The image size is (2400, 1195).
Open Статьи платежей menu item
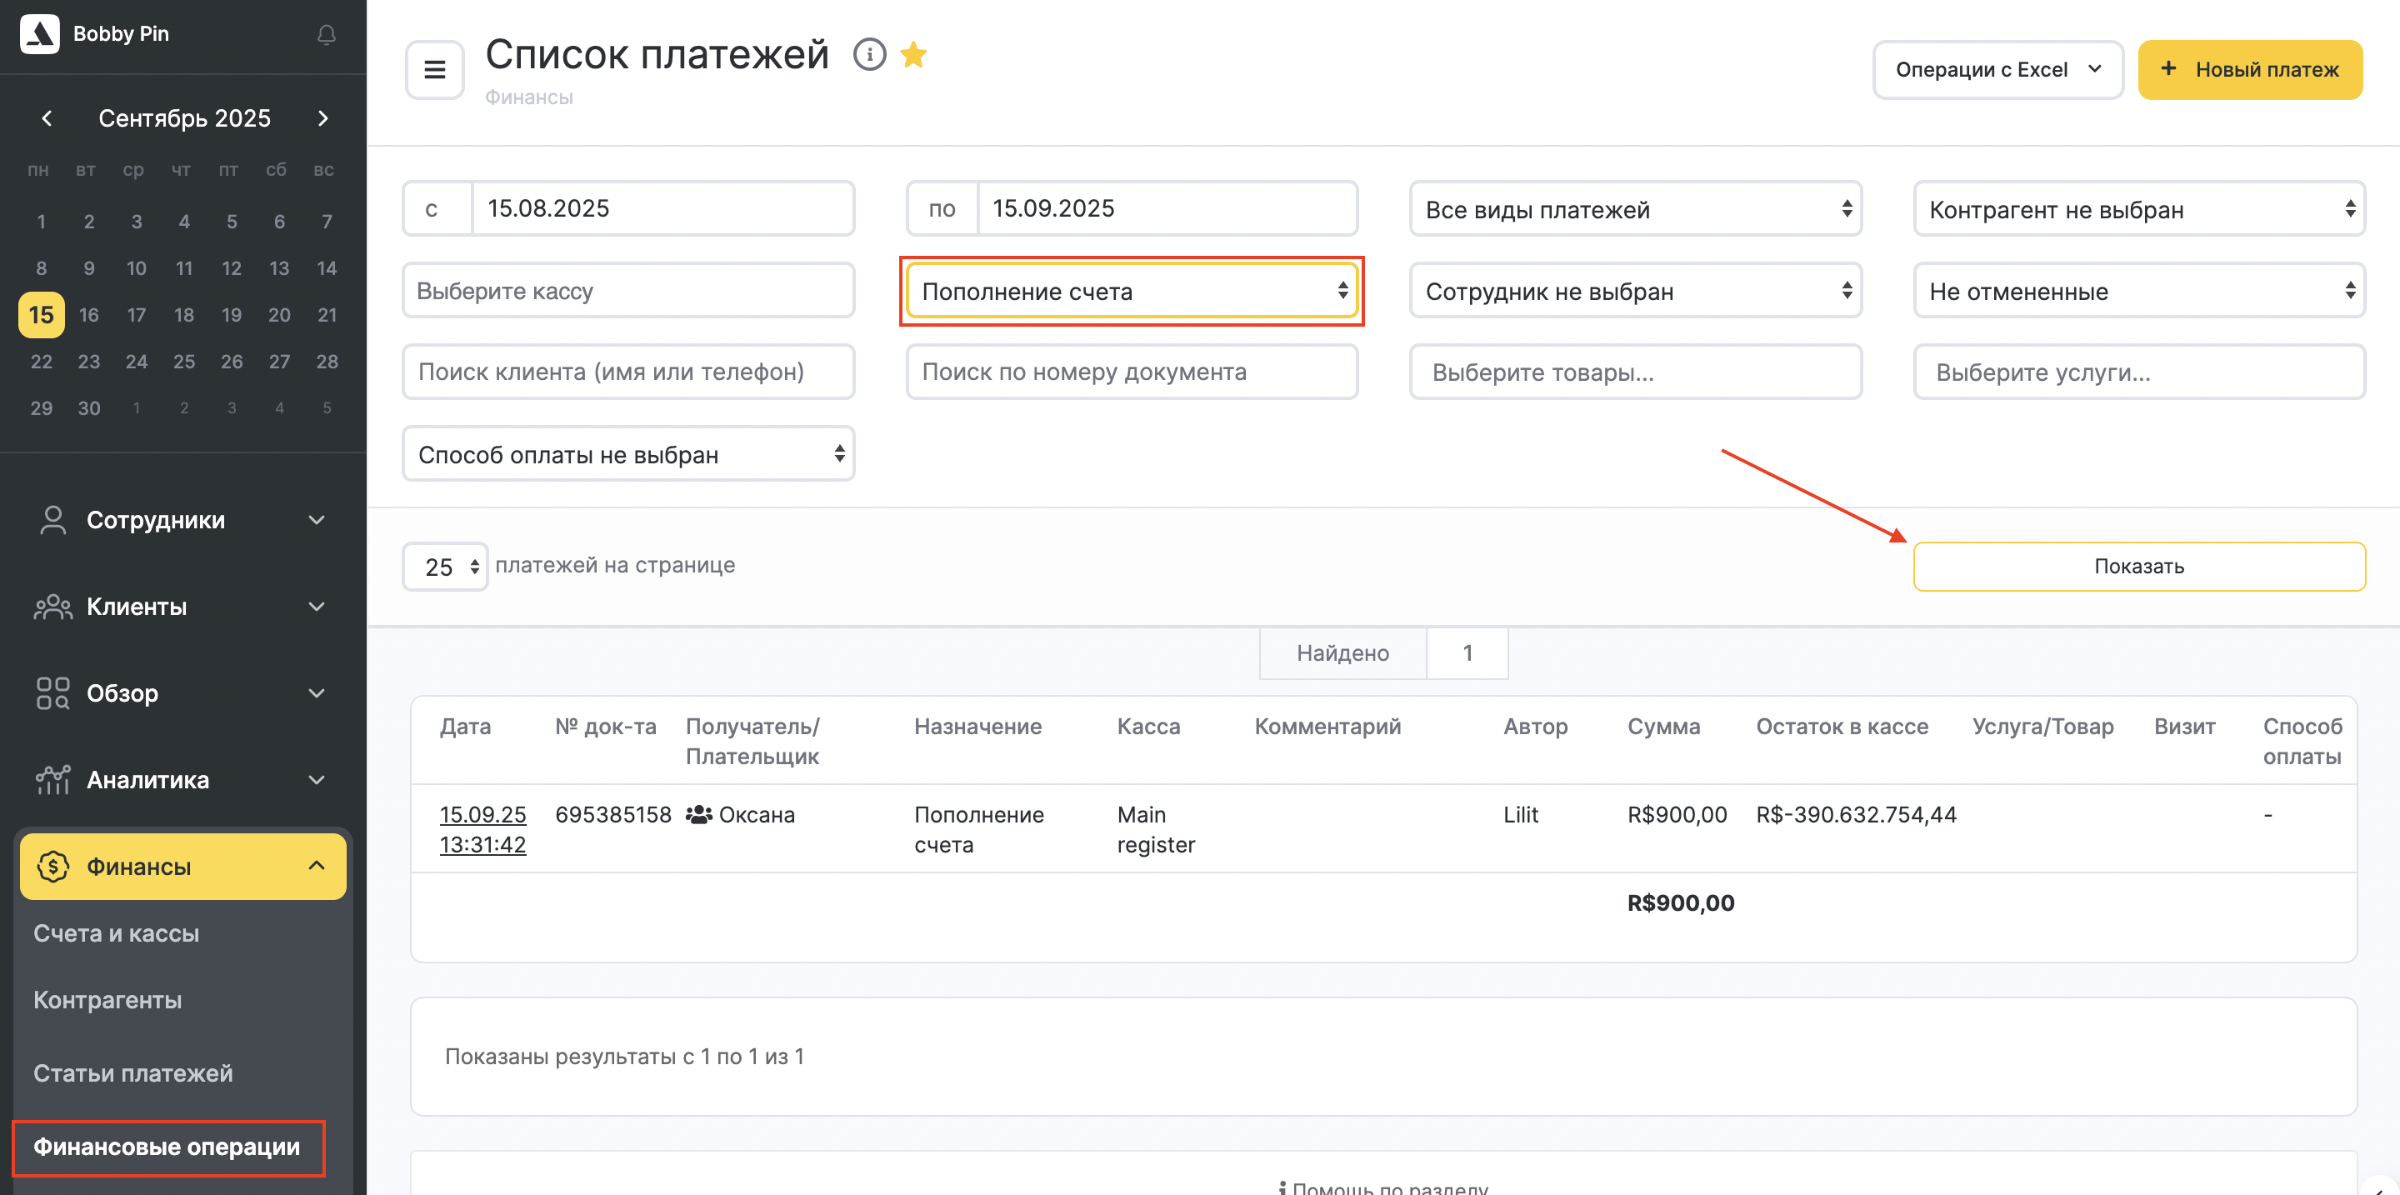point(133,1073)
